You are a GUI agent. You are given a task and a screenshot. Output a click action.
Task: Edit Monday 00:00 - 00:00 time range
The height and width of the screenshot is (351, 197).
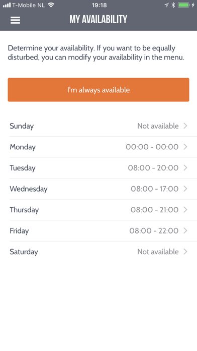pos(152,147)
